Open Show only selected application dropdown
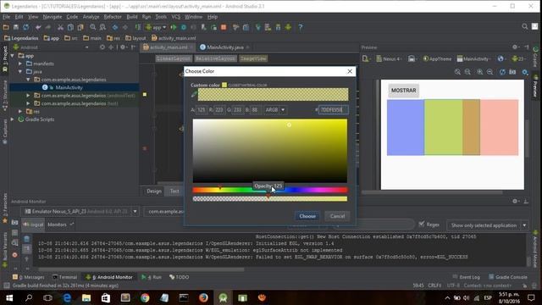 click(488, 225)
